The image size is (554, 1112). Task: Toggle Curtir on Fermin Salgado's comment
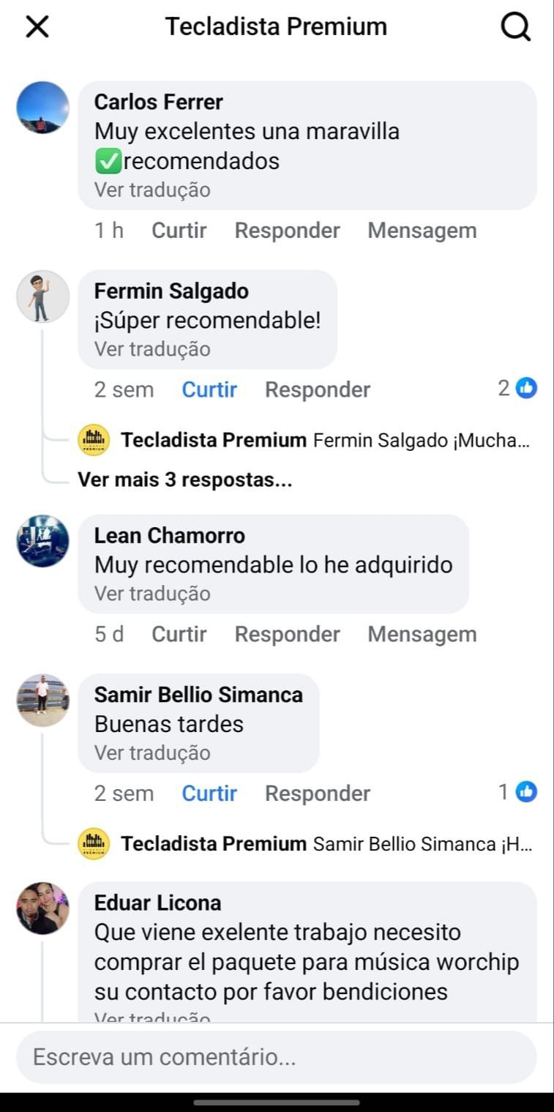click(209, 389)
